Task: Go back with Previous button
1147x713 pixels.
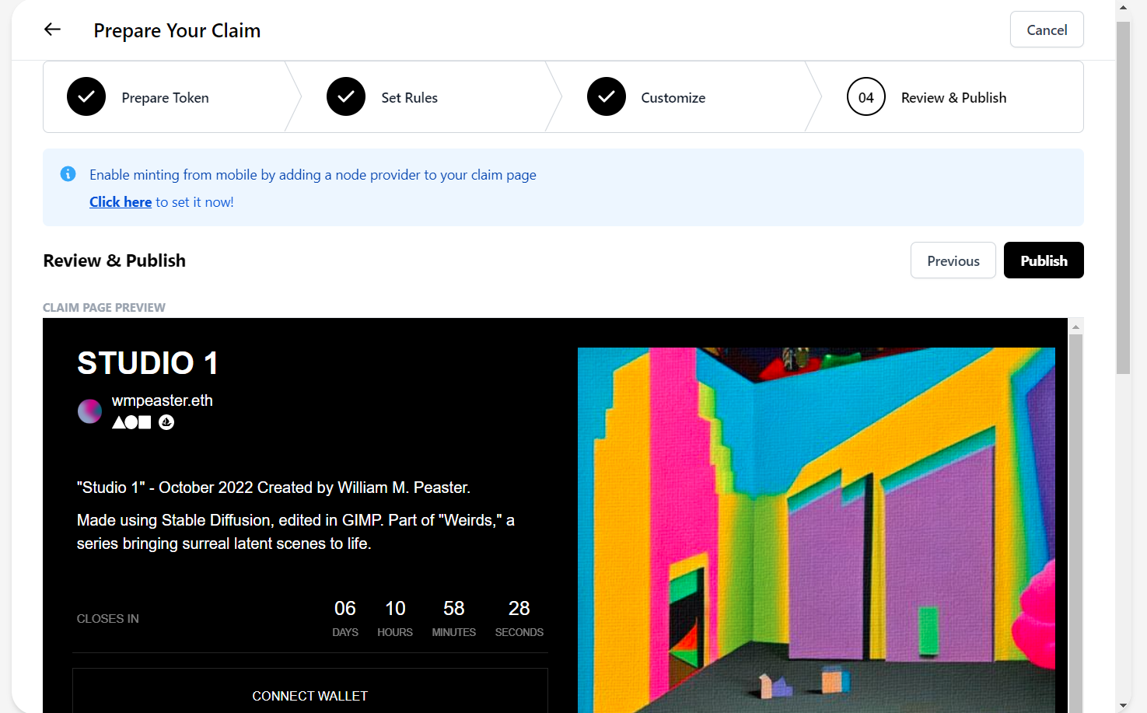Action: tap(953, 260)
